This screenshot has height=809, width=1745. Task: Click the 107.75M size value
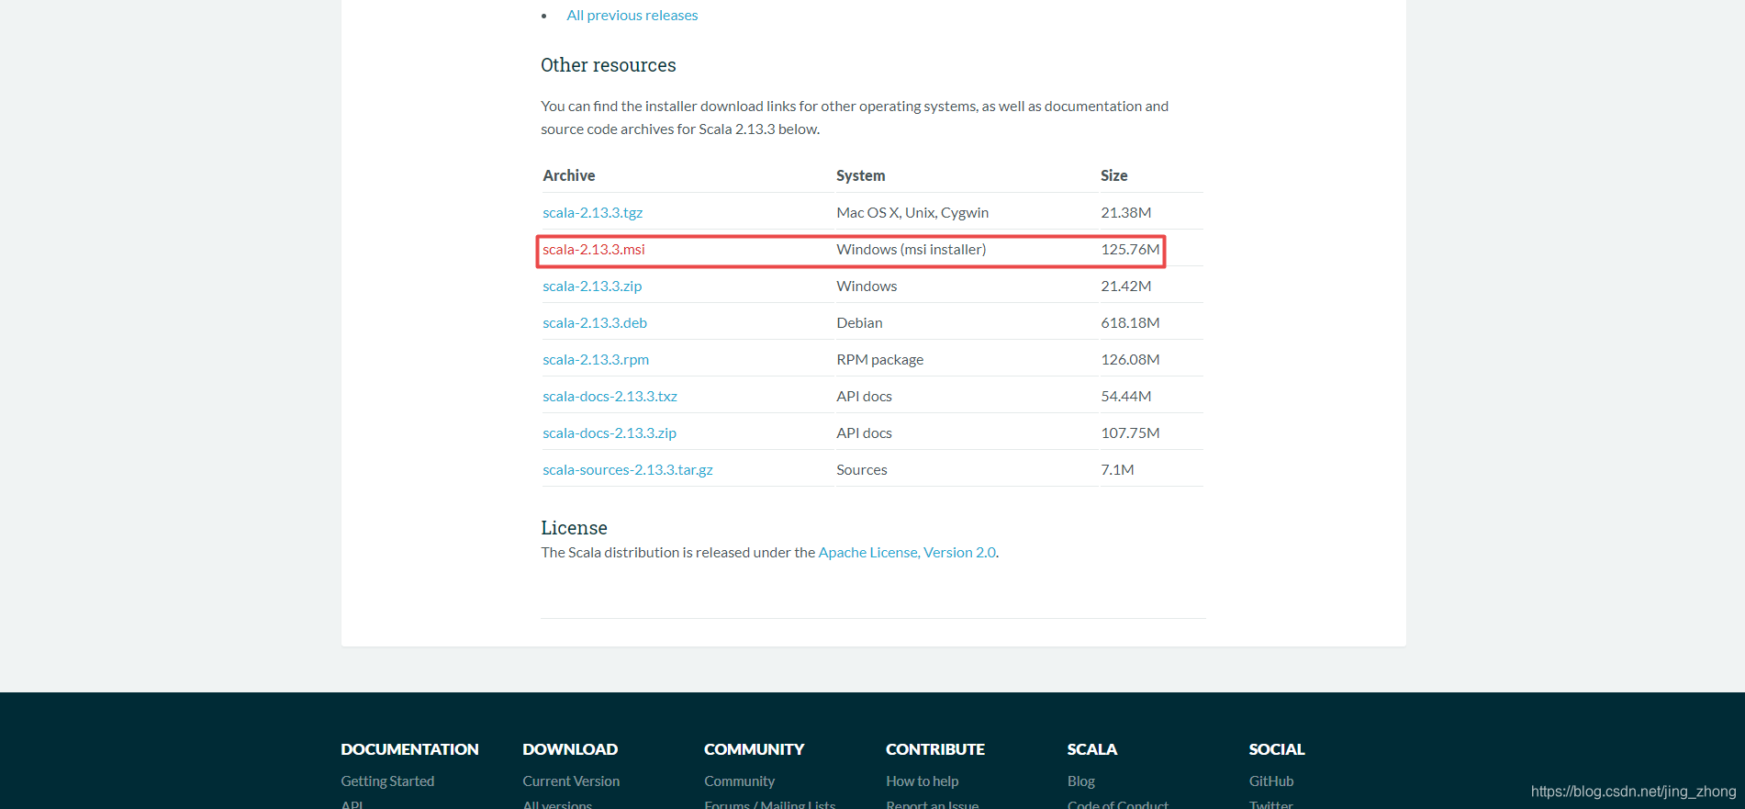click(1130, 433)
